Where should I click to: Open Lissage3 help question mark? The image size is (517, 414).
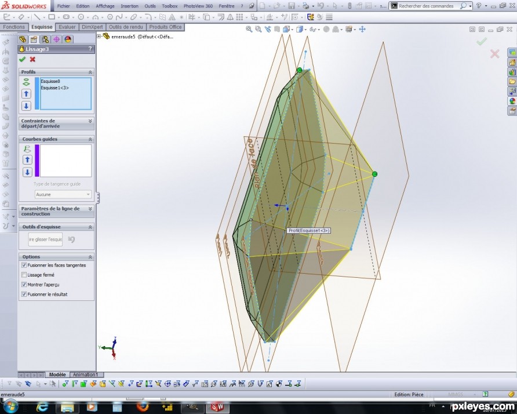90,49
